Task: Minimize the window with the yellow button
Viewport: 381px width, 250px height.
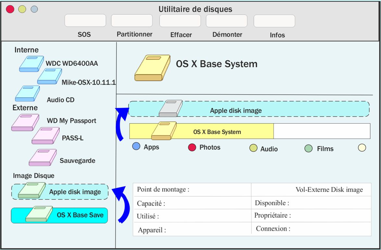Action: click(x=22, y=9)
